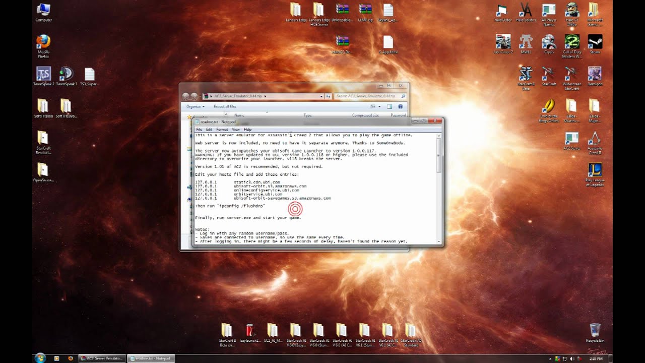The width and height of the screenshot is (645, 363).
Task: Expand the address bar history dropdown
Action: click(x=321, y=96)
